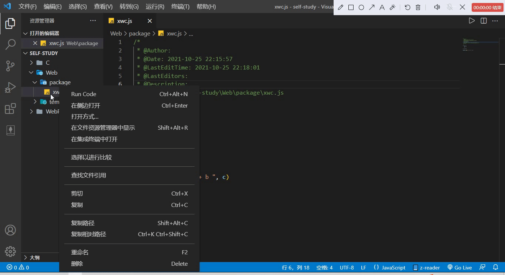The width and height of the screenshot is (505, 275).
Task: Open the Manage gear icon
Action: [10, 251]
